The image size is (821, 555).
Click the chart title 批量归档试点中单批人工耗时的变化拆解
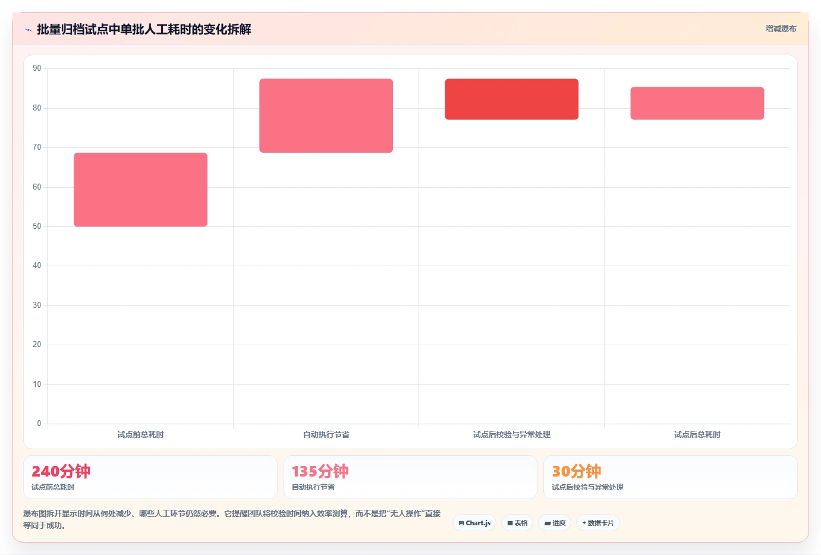coord(144,29)
